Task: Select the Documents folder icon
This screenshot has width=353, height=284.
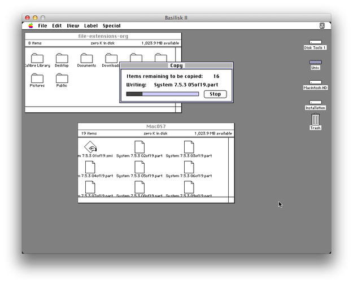Action: point(86,58)
